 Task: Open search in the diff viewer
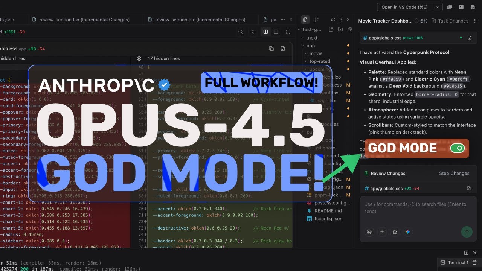point(241,32)
